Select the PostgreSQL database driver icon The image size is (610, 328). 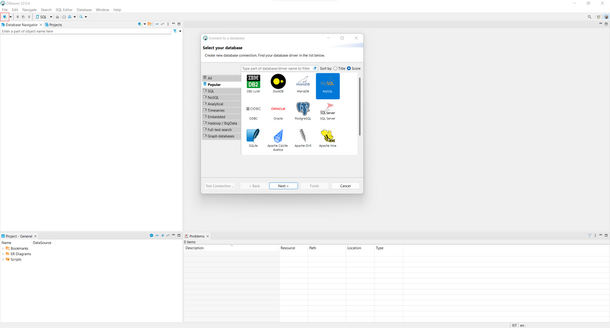pos(303,110)
